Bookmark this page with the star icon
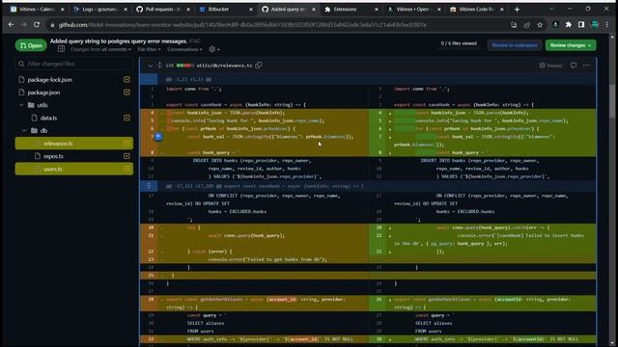 tap(540, 25)
